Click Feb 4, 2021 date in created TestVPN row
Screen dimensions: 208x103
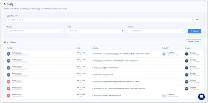pos(81,95)
